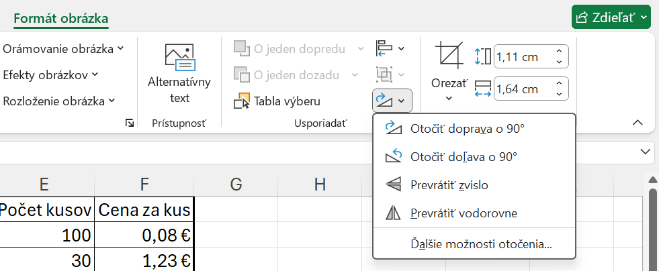Increase the height value with up stepper
Viewport: 659px width, 271px height.
point(559,51)
